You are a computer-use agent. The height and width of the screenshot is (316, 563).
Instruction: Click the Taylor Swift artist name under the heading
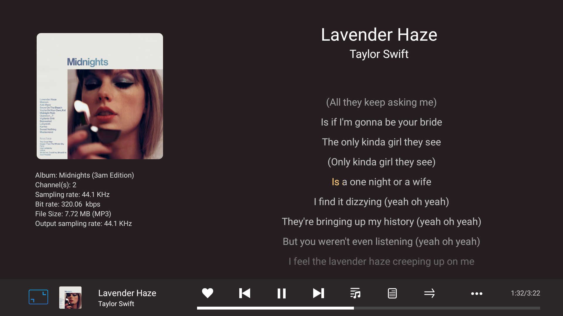click(379, 54)
